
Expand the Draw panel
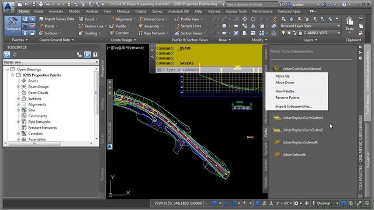(224, 40)
